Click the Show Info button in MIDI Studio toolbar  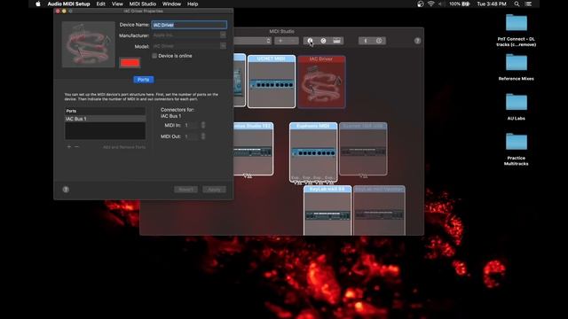point(310,41)
